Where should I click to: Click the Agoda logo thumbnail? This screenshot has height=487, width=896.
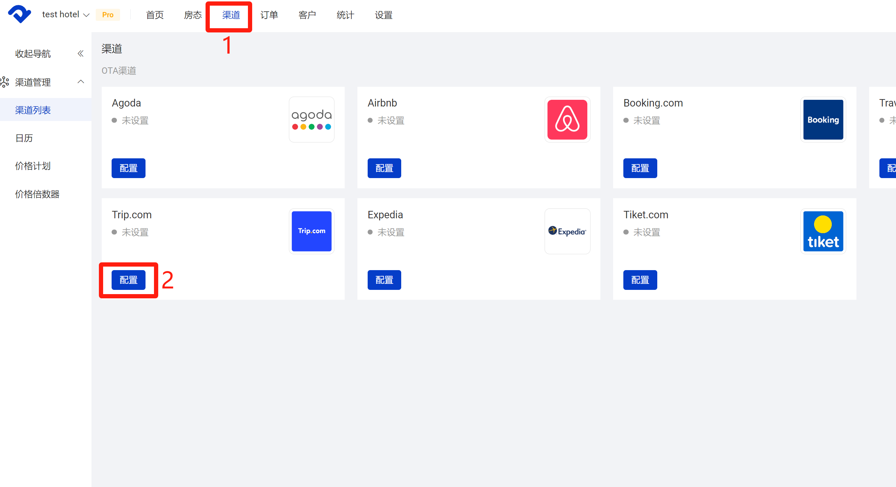coord(311,120)
